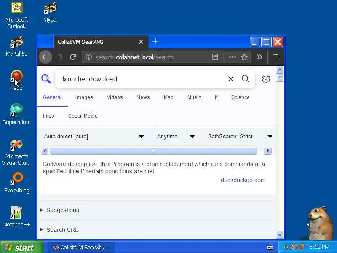Image resolution: width=337 pixels, height=253 pixels.
Task: Submit search with magnifier button
Action: pyautogui.click(x=245, y=79)
